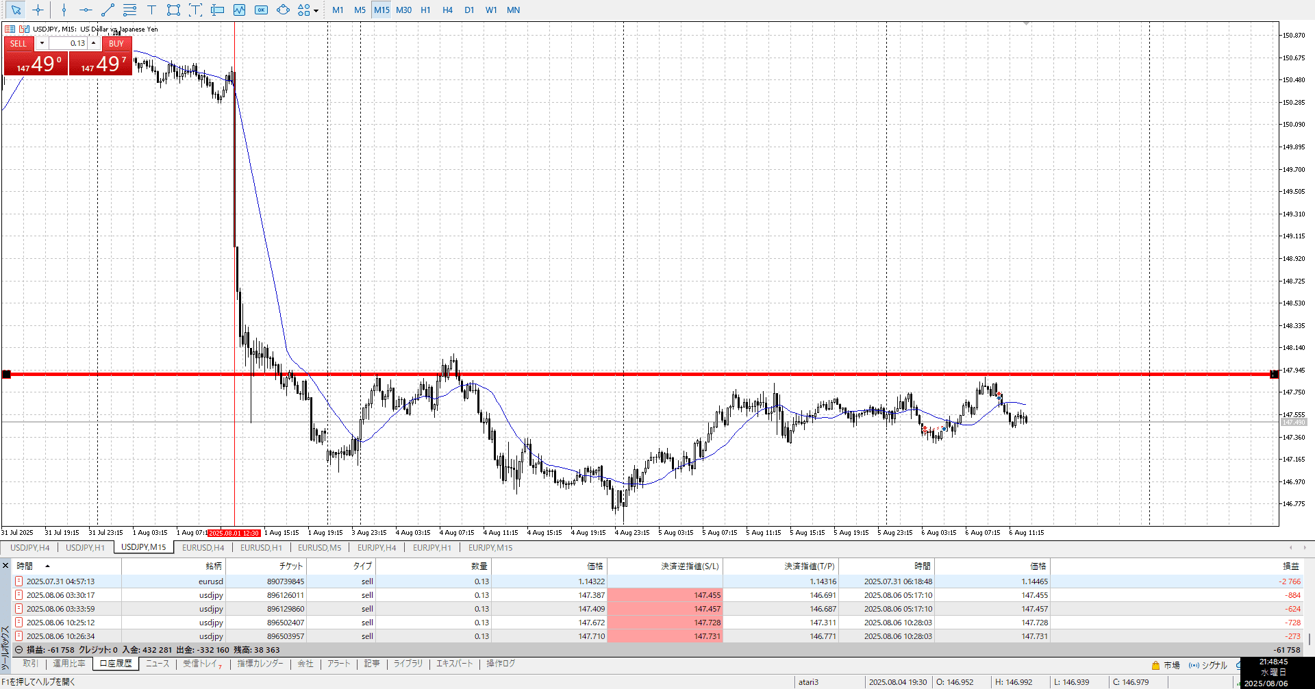Activate the Trendline drawing tool
The image size is (1315, 689).
point(108,10)
